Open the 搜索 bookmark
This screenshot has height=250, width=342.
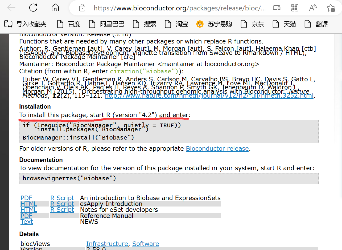tap(145, 24)
